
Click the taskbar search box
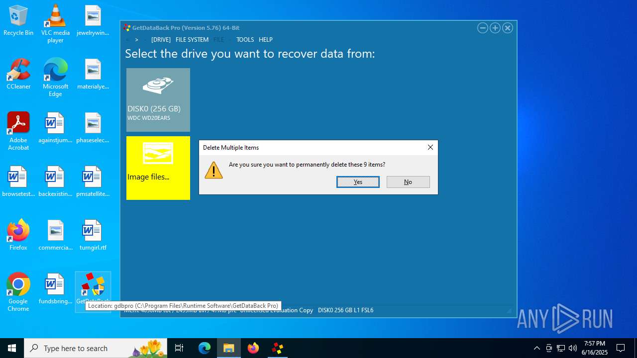pyautogui.click(x=96, y=348)
